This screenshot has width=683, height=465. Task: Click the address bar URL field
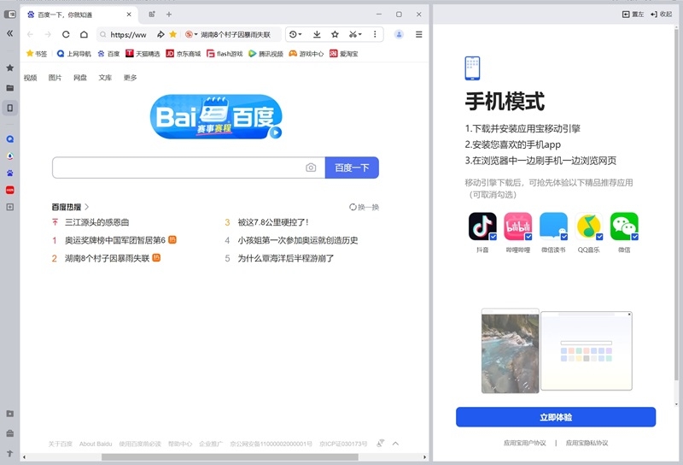point(129,34)
